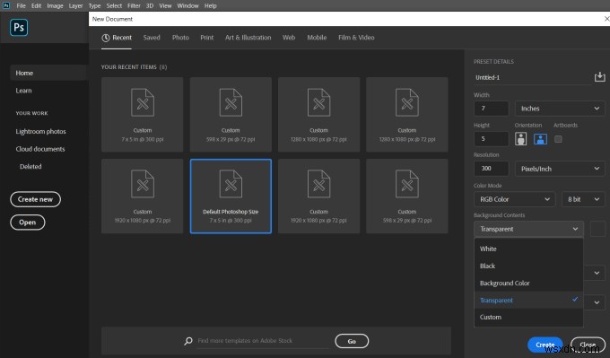Viewport: 610px width, 358px height.
Task: Click the Adobe Stock template search field
Action: pyautogui.click(x=263, y=341)
